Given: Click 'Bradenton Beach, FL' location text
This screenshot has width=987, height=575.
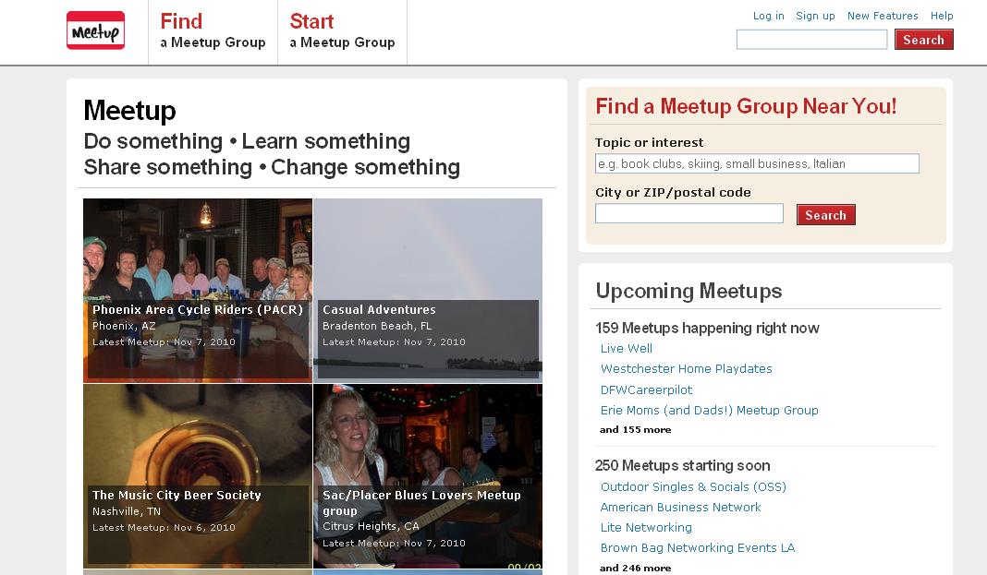Looking at the screenshot, I should click(377, 326).
